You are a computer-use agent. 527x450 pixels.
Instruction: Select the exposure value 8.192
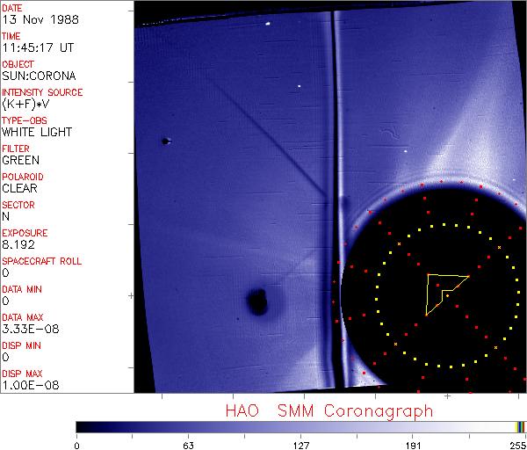[x=18, y=244]
